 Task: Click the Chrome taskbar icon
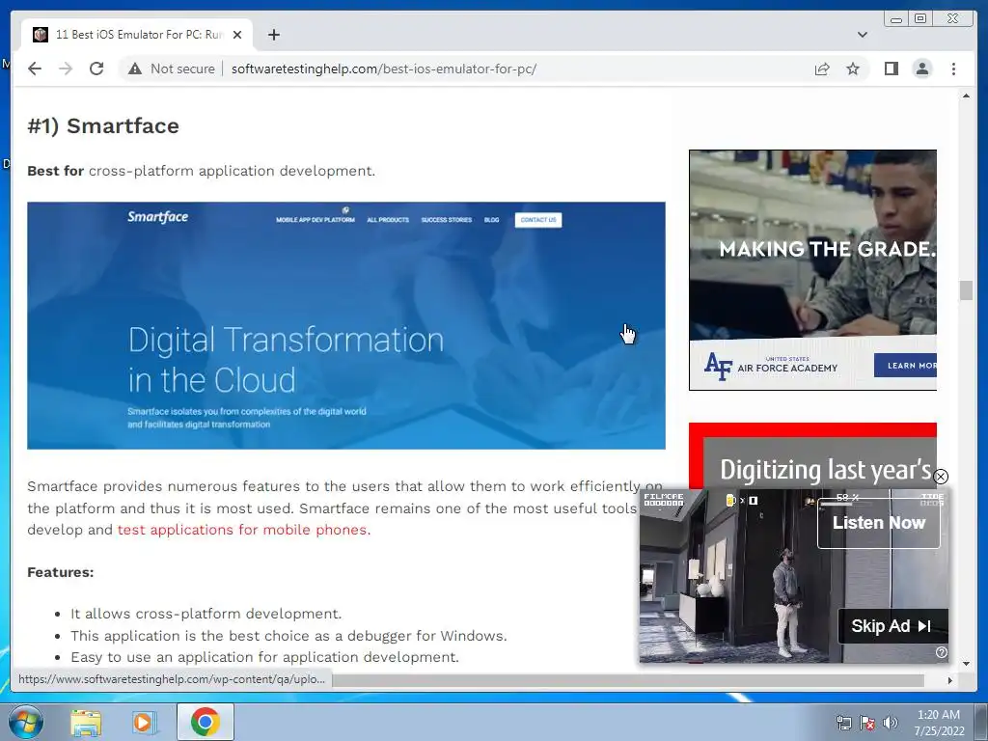point(206,722)
